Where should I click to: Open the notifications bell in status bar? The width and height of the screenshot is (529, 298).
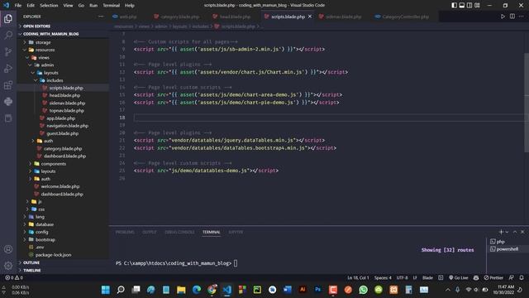pos(522,278)
